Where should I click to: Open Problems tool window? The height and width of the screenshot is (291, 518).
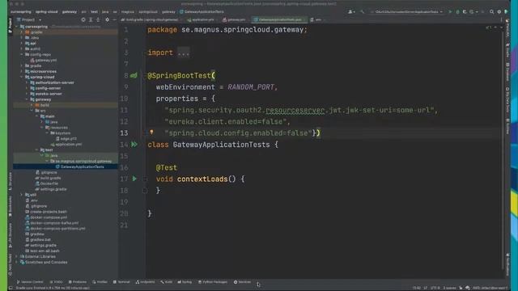coord(78,282)
